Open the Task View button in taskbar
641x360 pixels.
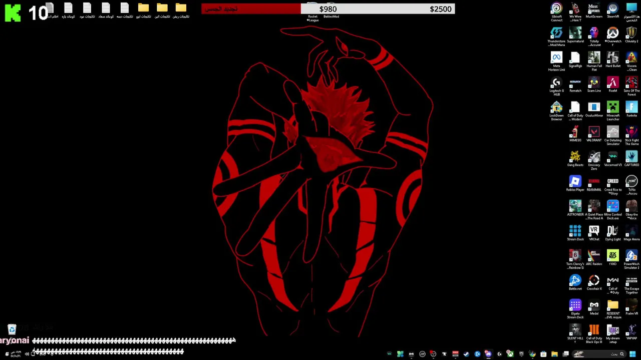565,354
